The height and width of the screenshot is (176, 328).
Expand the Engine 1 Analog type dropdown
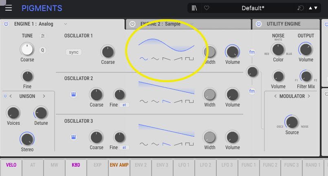(65, 24)
